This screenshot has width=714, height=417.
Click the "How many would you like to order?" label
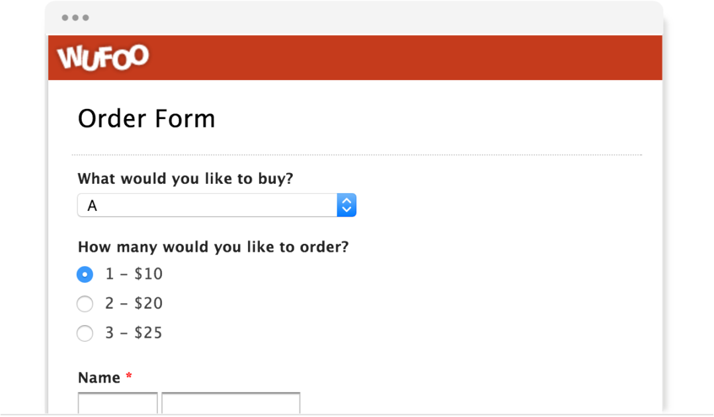[x=213, y=247]
